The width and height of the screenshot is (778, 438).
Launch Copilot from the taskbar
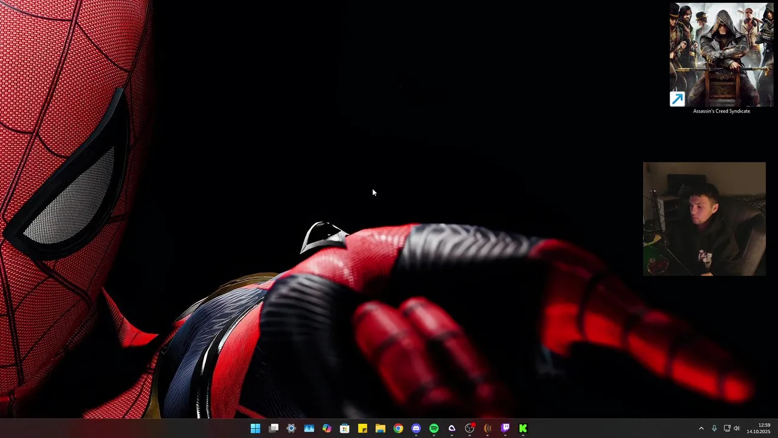tap(327, 428)
